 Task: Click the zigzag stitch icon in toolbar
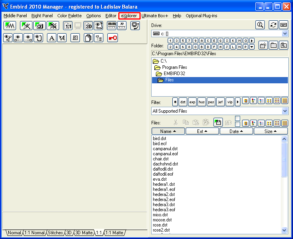click(x=10, y=26)
